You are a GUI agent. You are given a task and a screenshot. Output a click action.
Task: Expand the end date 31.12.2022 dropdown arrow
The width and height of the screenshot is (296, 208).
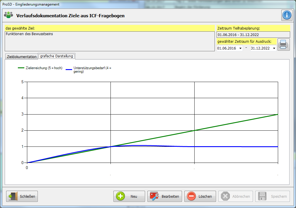pos(274,48)
